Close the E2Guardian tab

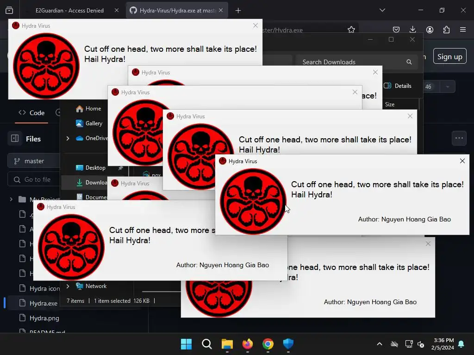pyautogui.click(x=117, y=11)
